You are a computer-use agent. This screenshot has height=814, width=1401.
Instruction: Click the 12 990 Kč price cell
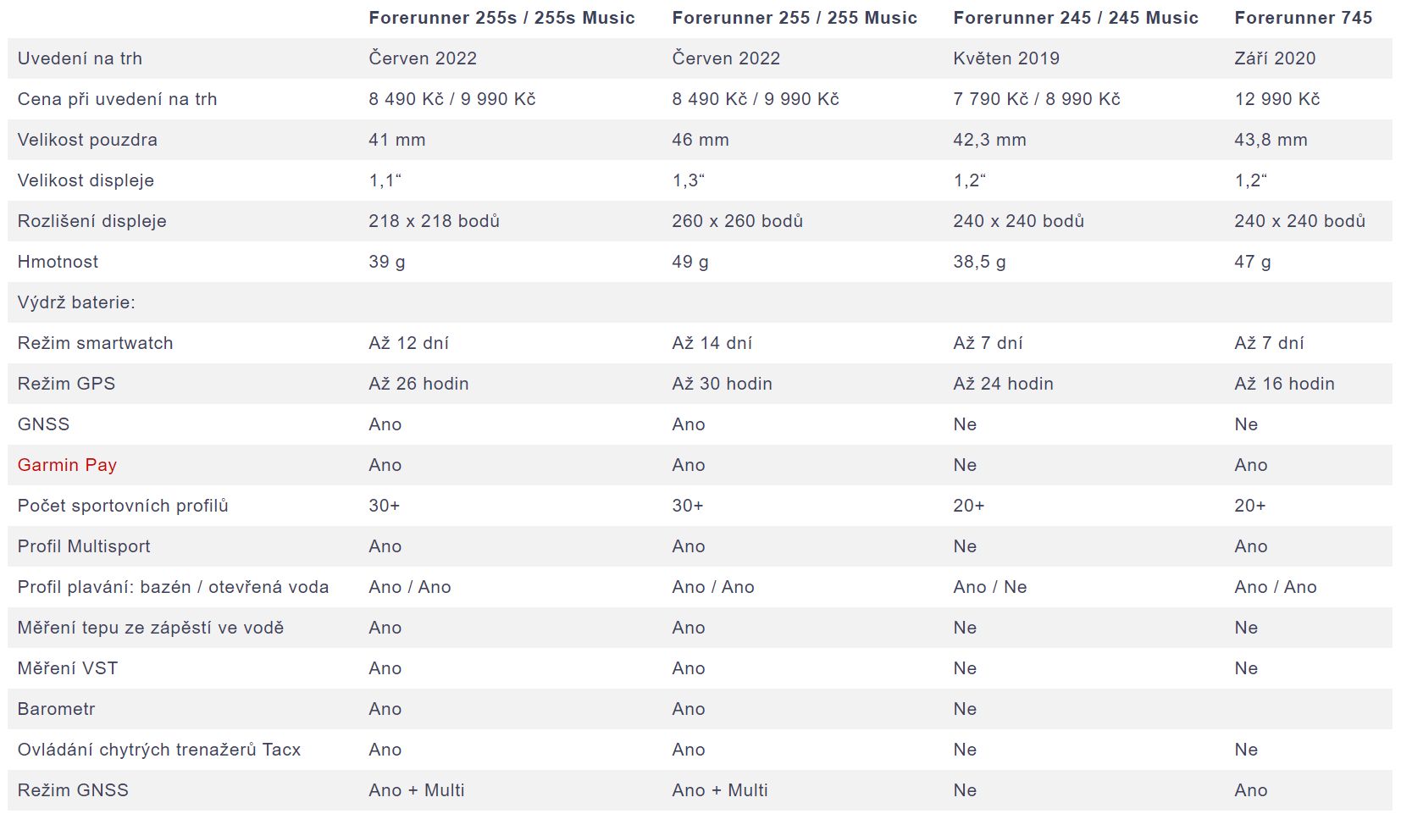pyautogui.click(x=1277, y=99)
